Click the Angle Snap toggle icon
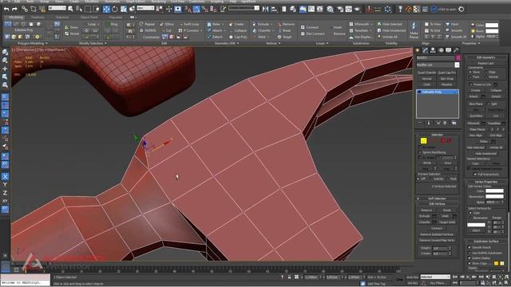Screen dimensions: 511x287 [196, 10]
